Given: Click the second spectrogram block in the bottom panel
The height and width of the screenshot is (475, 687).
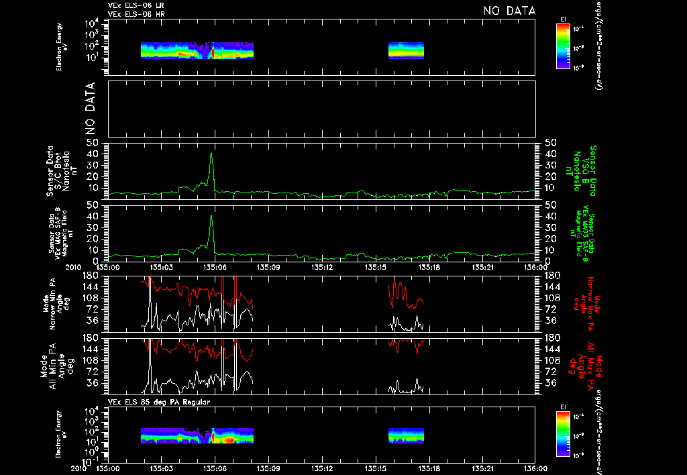Looking at the screenshot, I should 406,435.
